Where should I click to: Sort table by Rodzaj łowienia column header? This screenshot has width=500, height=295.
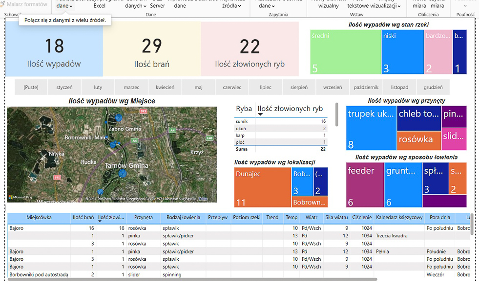pos(183,218)
